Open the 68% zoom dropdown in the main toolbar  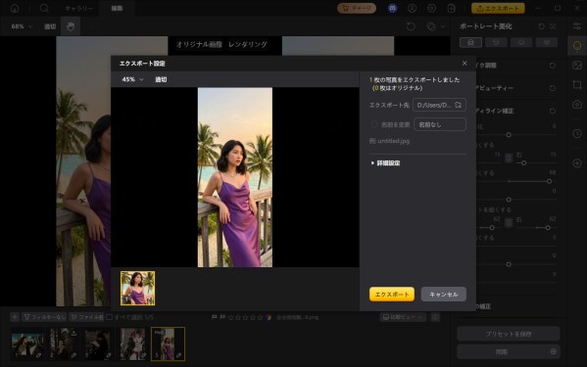(x=22, y=26)
